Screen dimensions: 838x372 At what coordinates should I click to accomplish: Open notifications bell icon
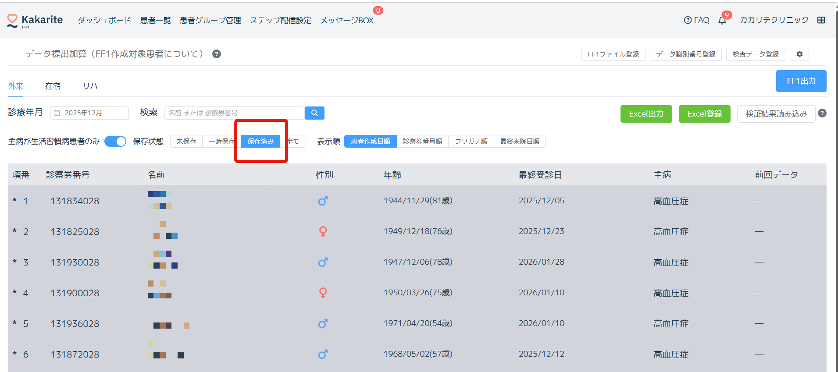[x=722, y=21]
